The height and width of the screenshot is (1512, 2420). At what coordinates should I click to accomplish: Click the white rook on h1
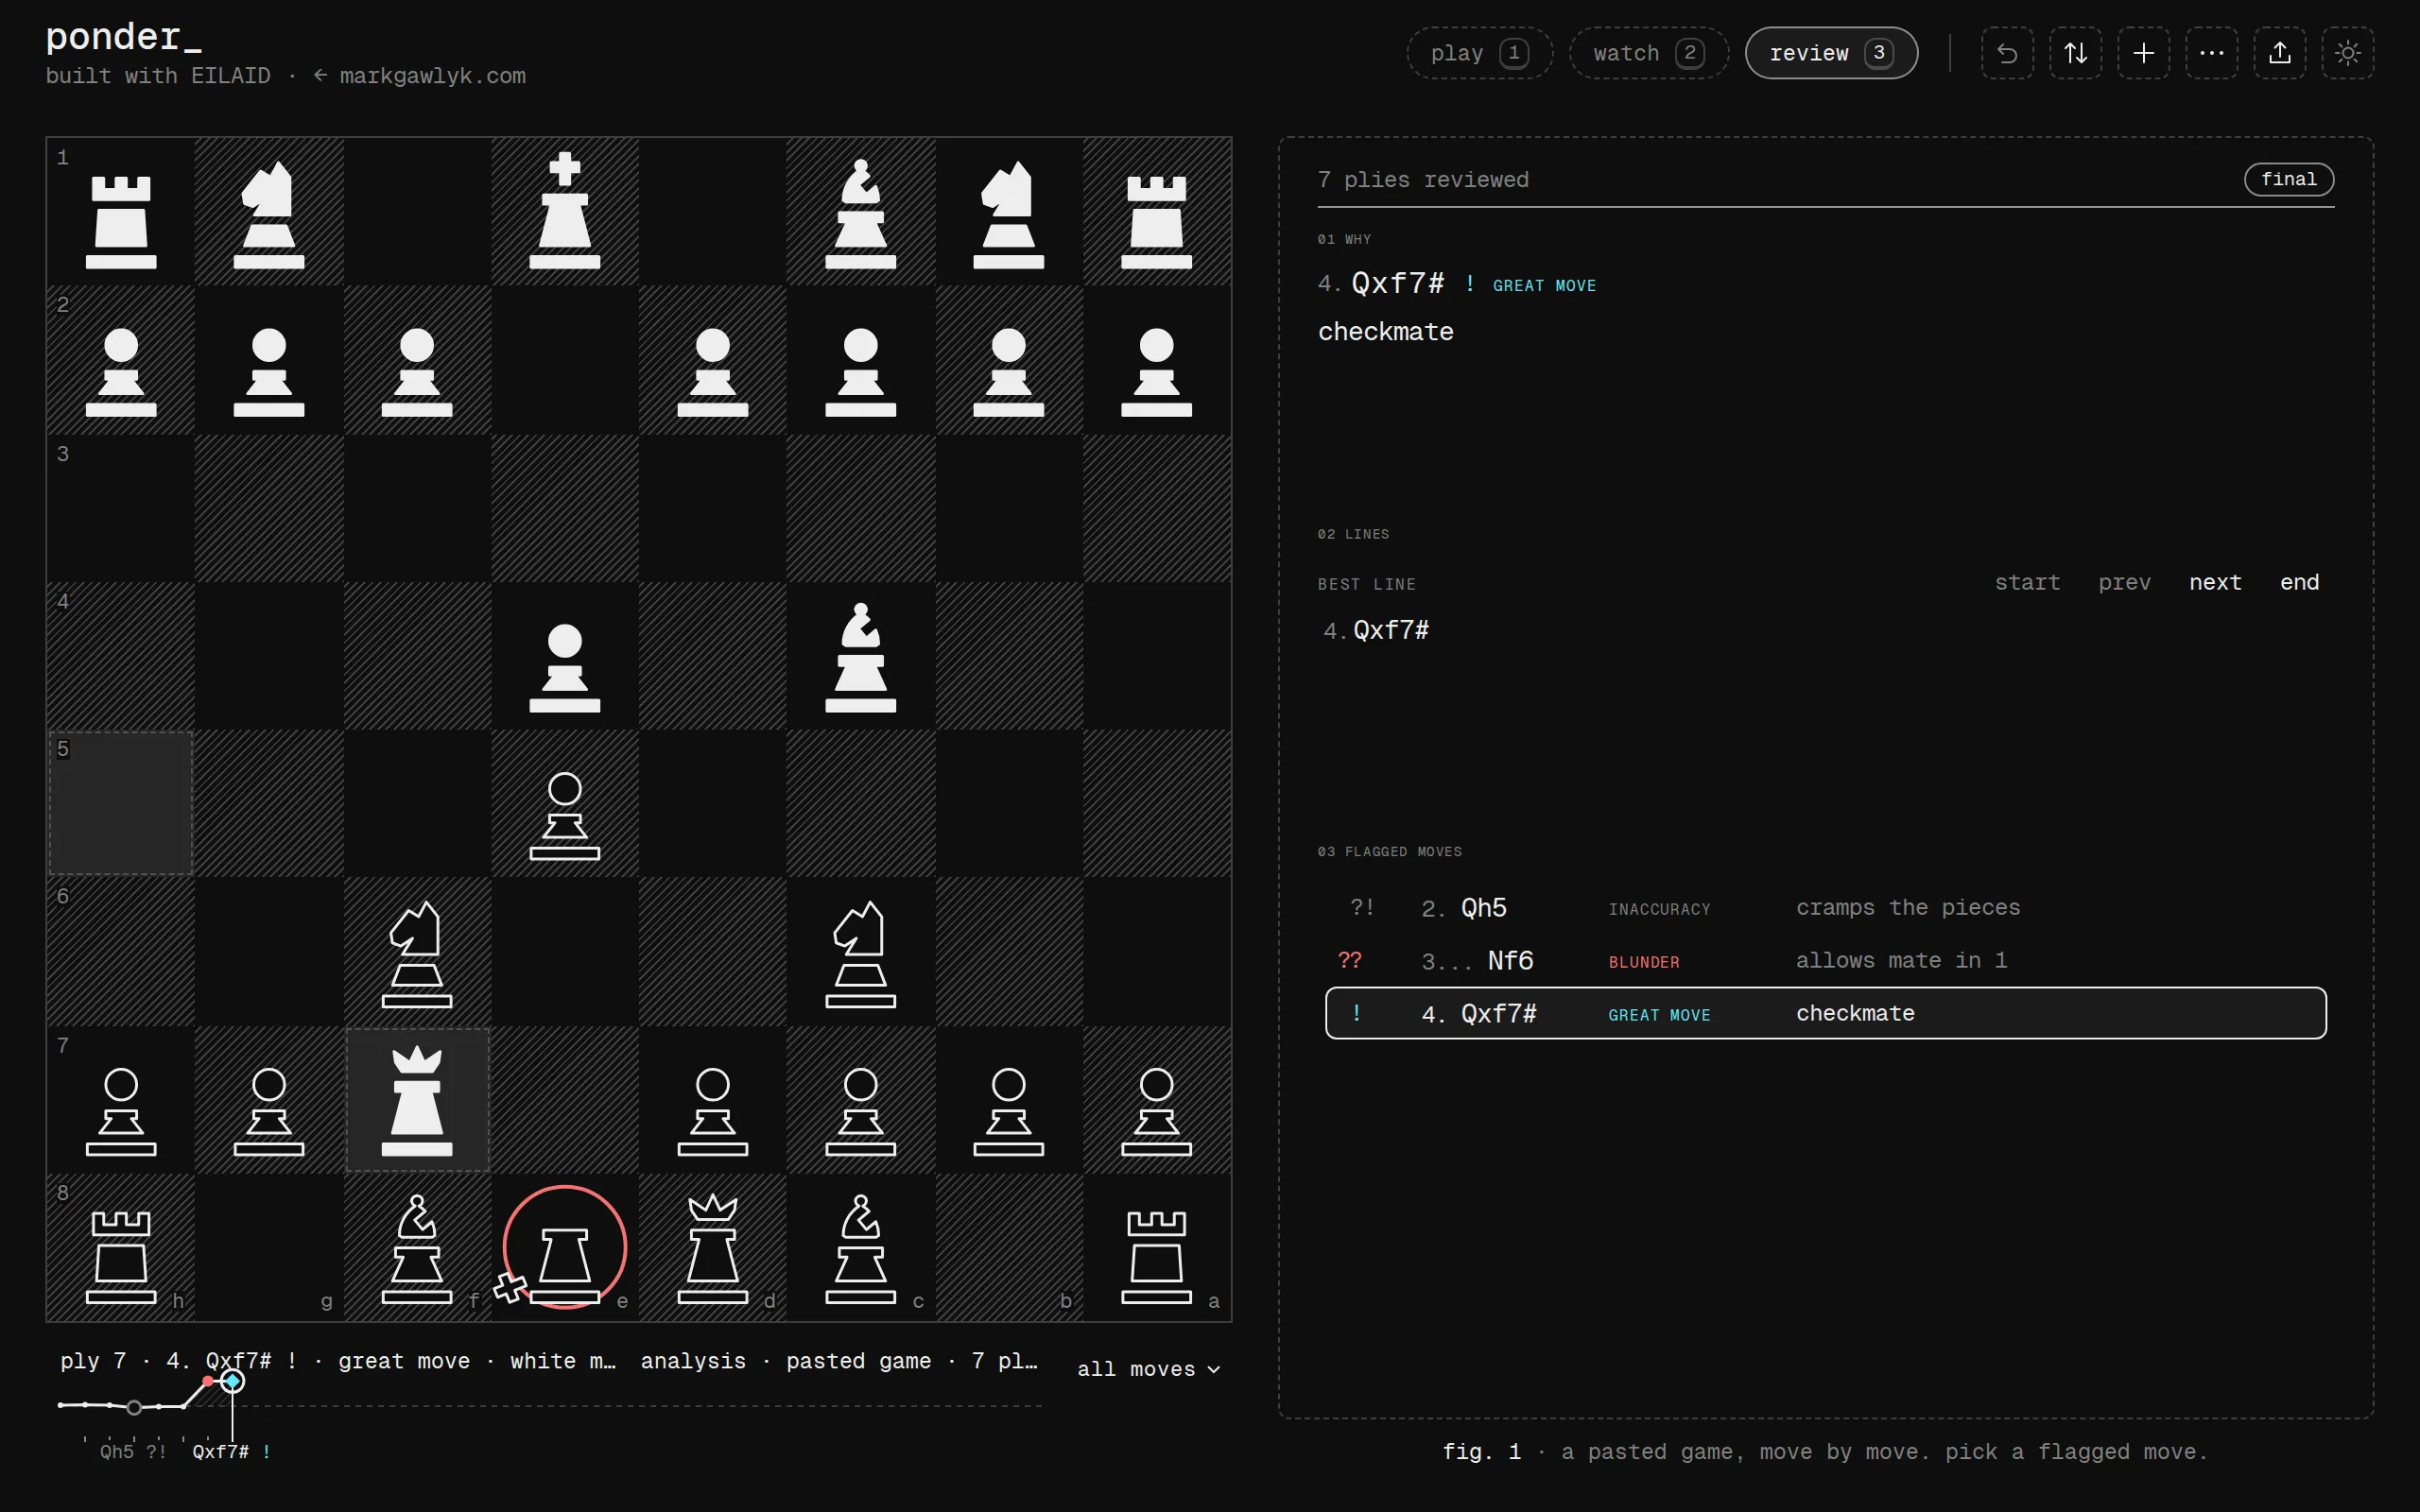(x=121, y=221)
